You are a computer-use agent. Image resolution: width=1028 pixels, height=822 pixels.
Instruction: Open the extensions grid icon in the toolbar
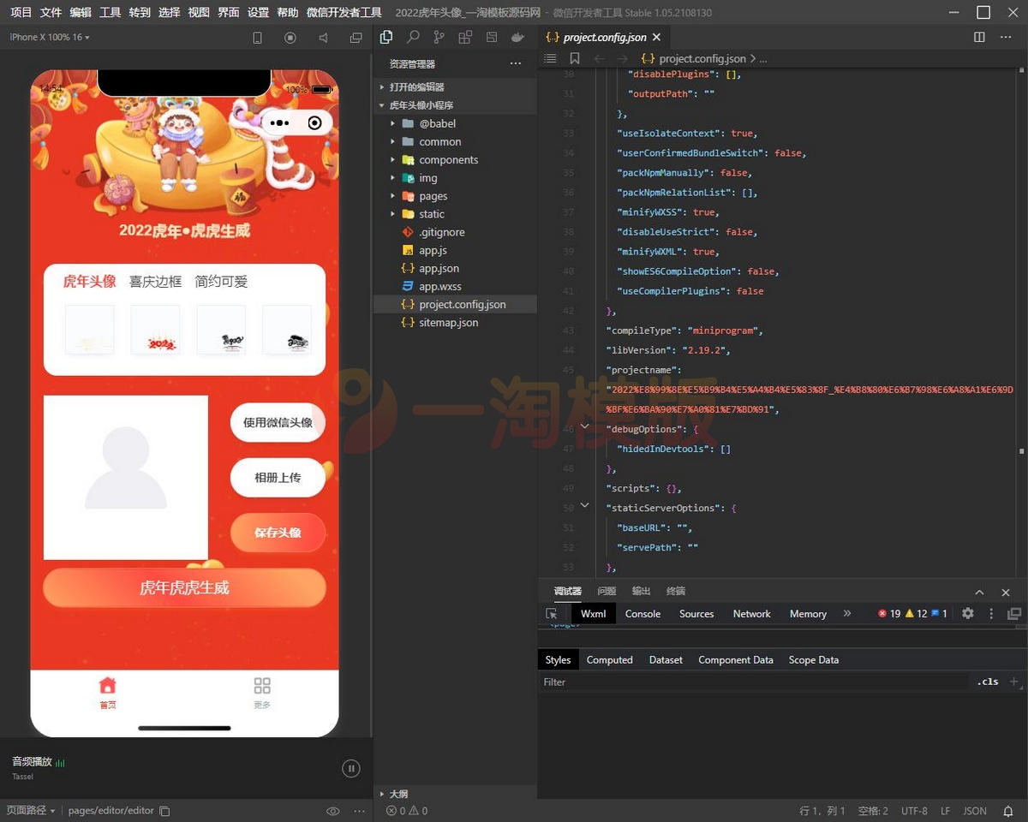(465, 37)
